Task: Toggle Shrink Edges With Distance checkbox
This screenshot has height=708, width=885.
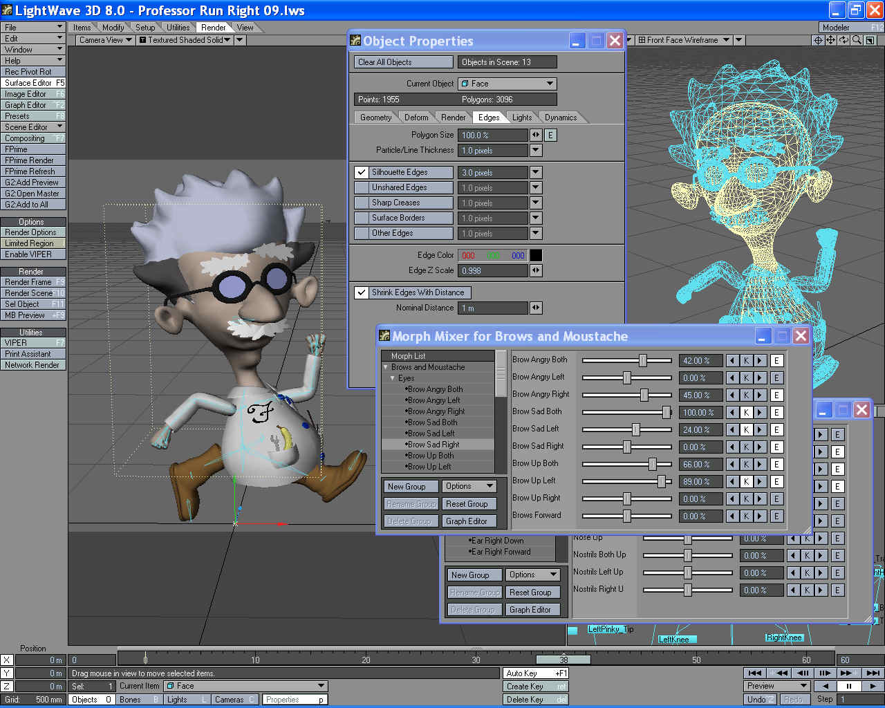Action: pyautogui.click(x=361, y=293)
